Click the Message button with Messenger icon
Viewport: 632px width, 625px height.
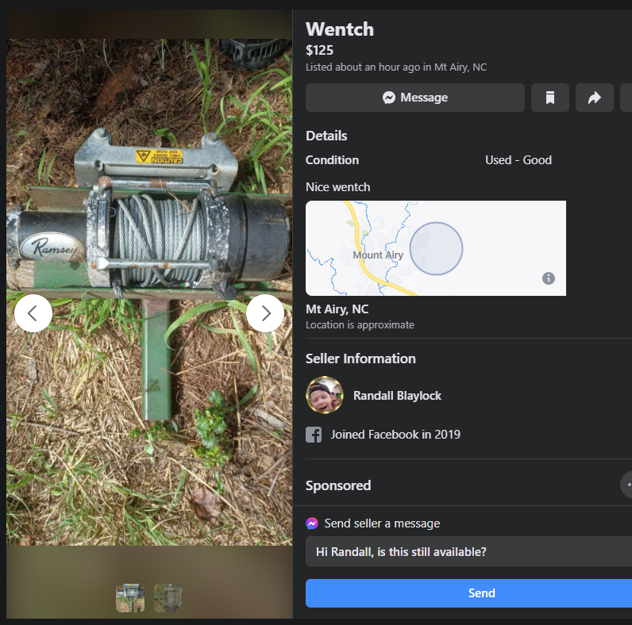pos(414,98)
